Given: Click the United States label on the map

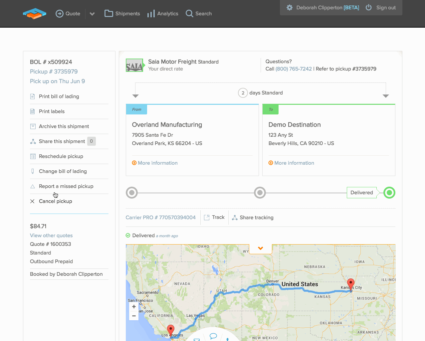Looking at the screenshot, I should click(x=300, y=284).
